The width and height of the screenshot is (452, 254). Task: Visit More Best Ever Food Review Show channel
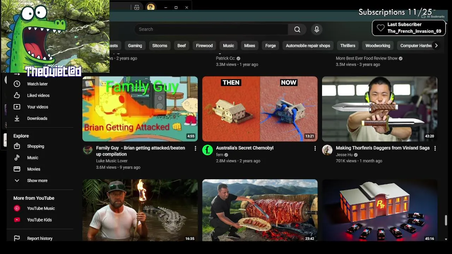click(367, 58)
